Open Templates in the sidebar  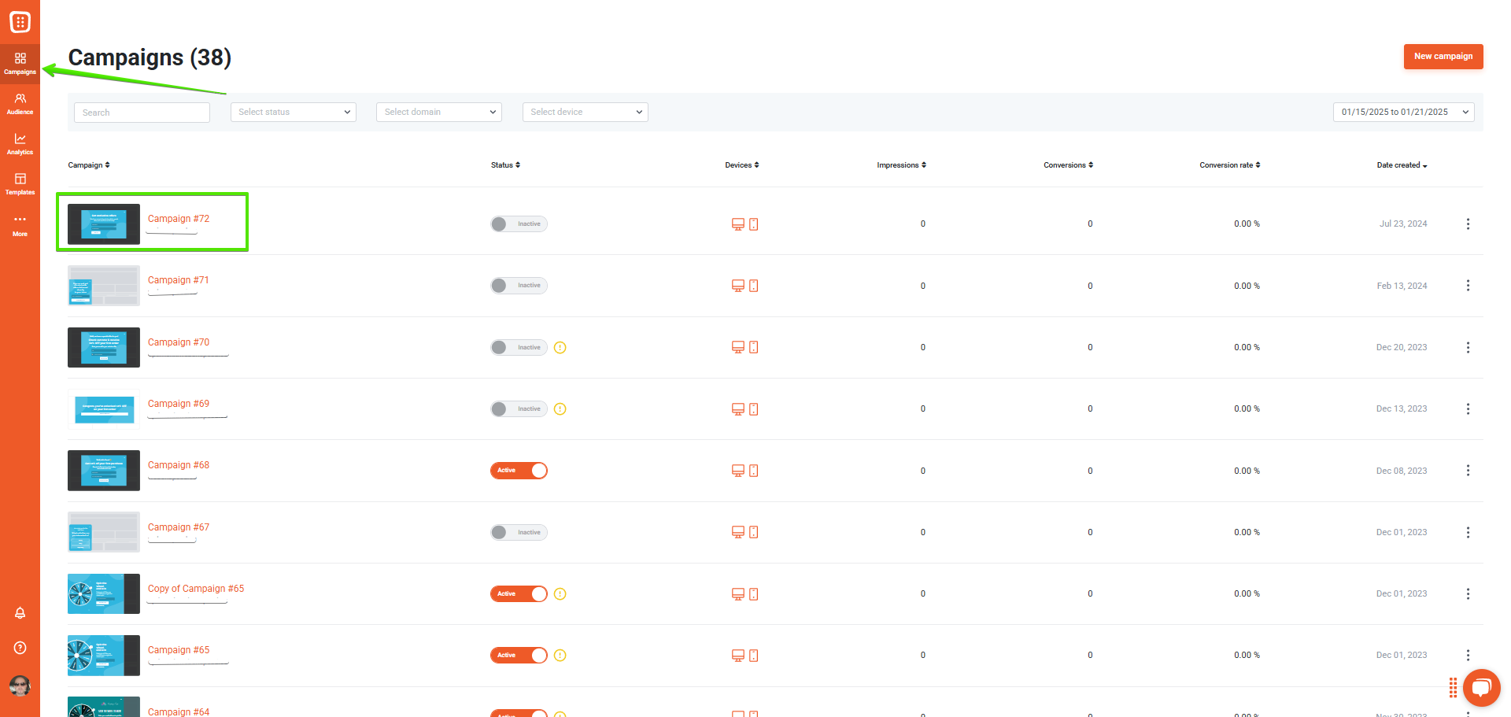click(20, 184)
